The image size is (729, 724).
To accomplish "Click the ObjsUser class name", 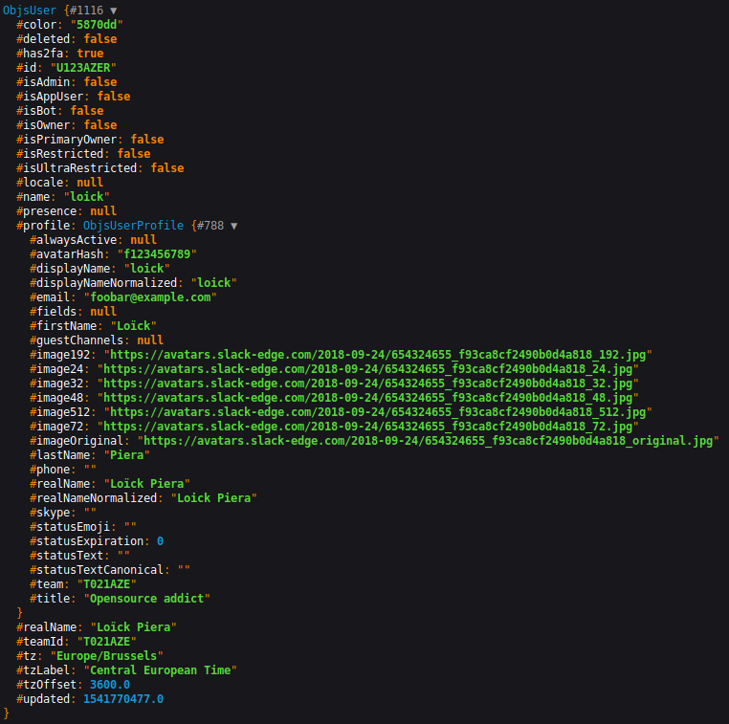I will click(30, 11).
